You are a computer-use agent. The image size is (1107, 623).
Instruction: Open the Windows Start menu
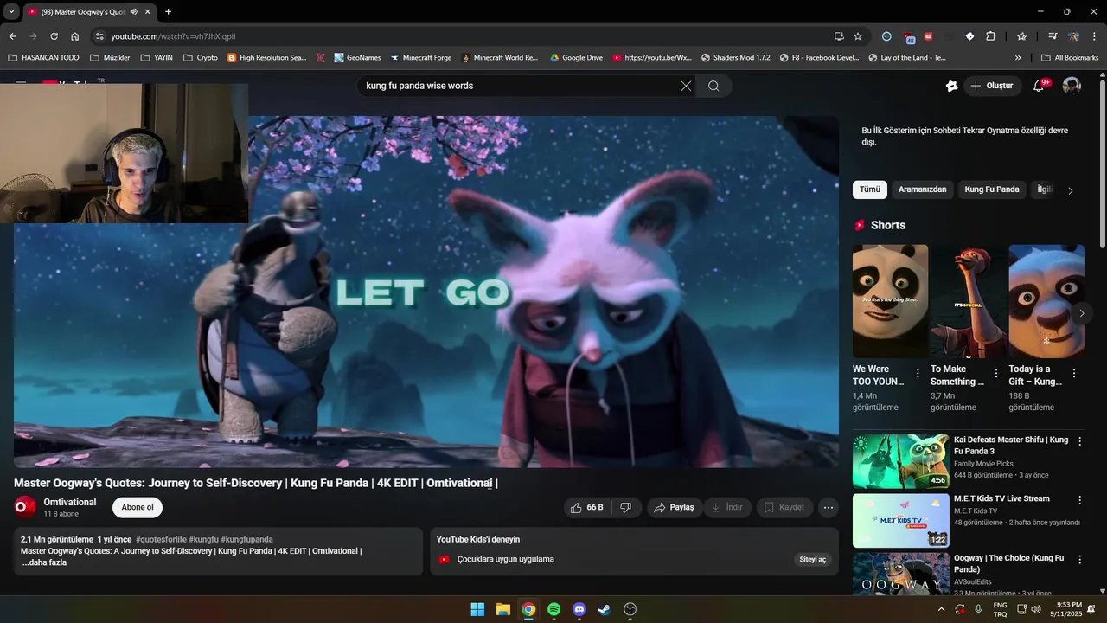pyautogui.click(x=477, y=609)
